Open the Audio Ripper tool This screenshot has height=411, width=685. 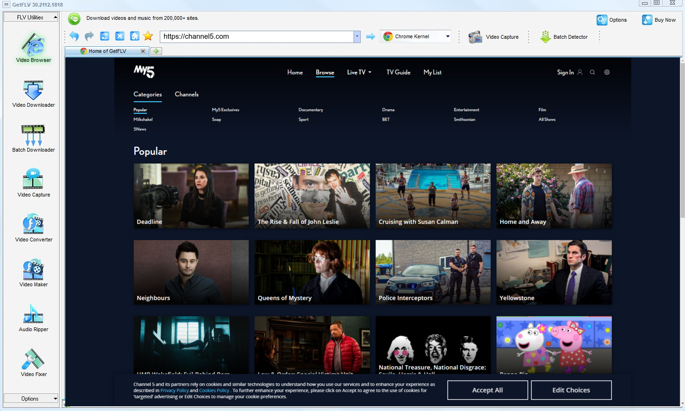34,318
